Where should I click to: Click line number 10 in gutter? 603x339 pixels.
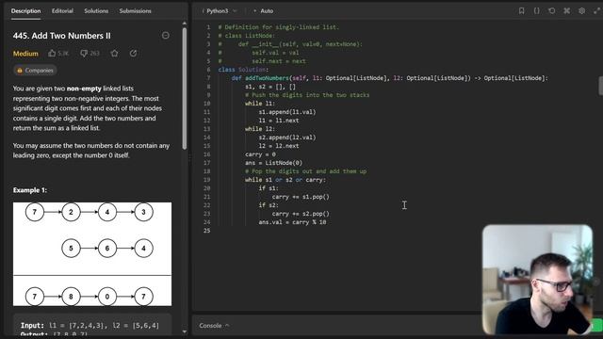click(207, 104)
